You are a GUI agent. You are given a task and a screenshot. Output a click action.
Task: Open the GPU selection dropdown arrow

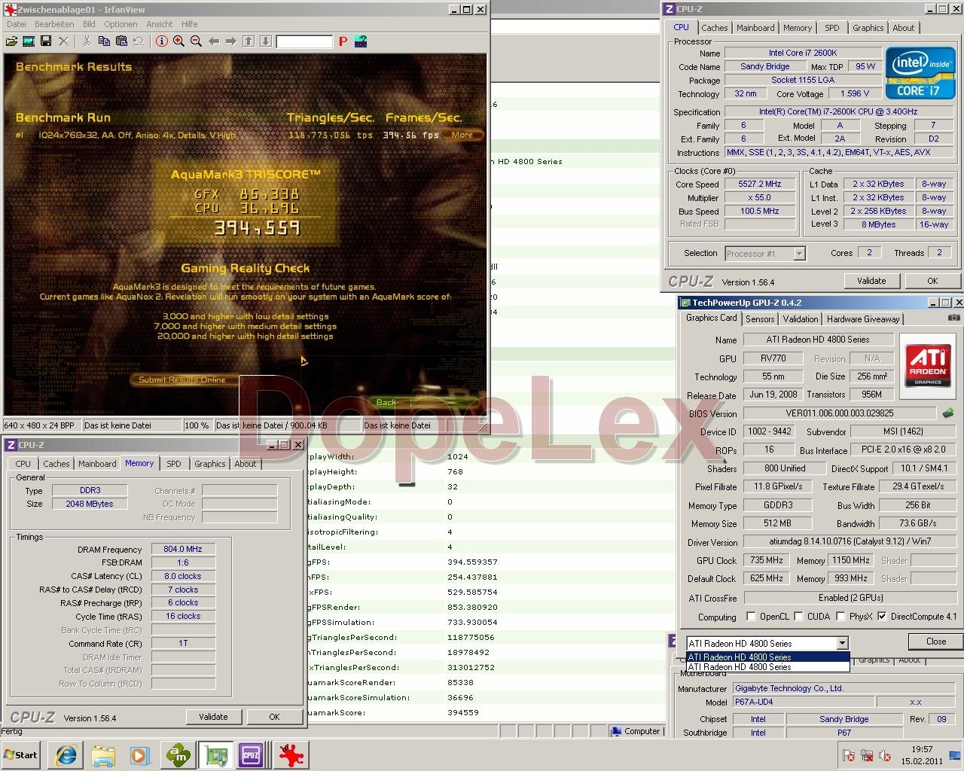(842, 643)
